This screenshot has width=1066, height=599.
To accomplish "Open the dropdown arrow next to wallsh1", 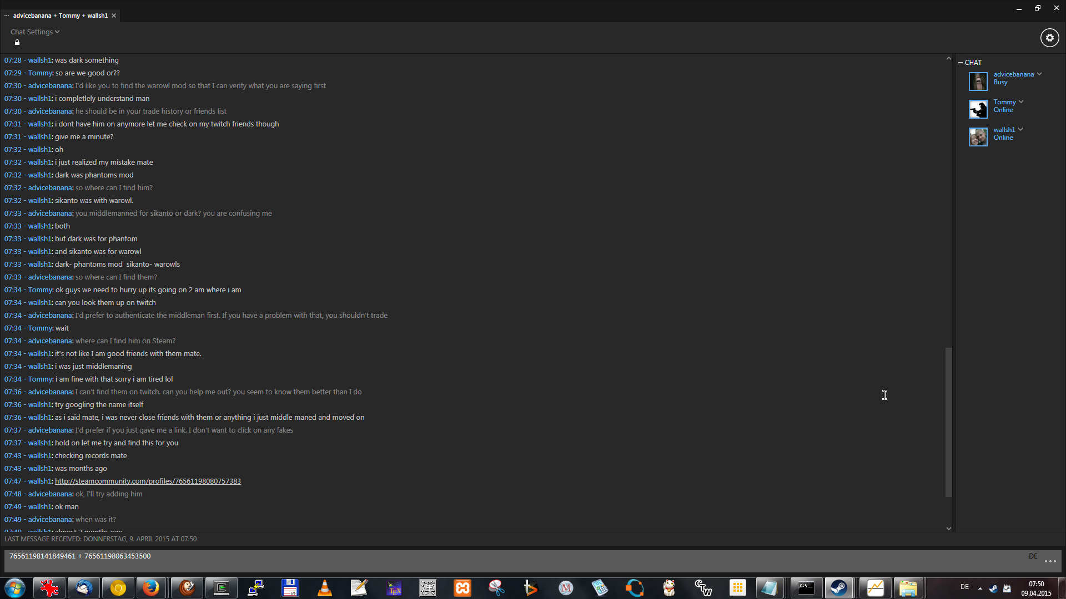I will click(1020, 130).
